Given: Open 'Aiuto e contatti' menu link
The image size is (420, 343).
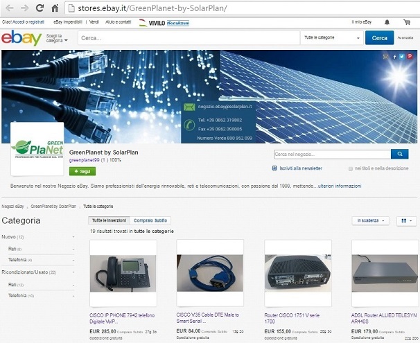Looking at the screenshot, I should click(118, 22).
